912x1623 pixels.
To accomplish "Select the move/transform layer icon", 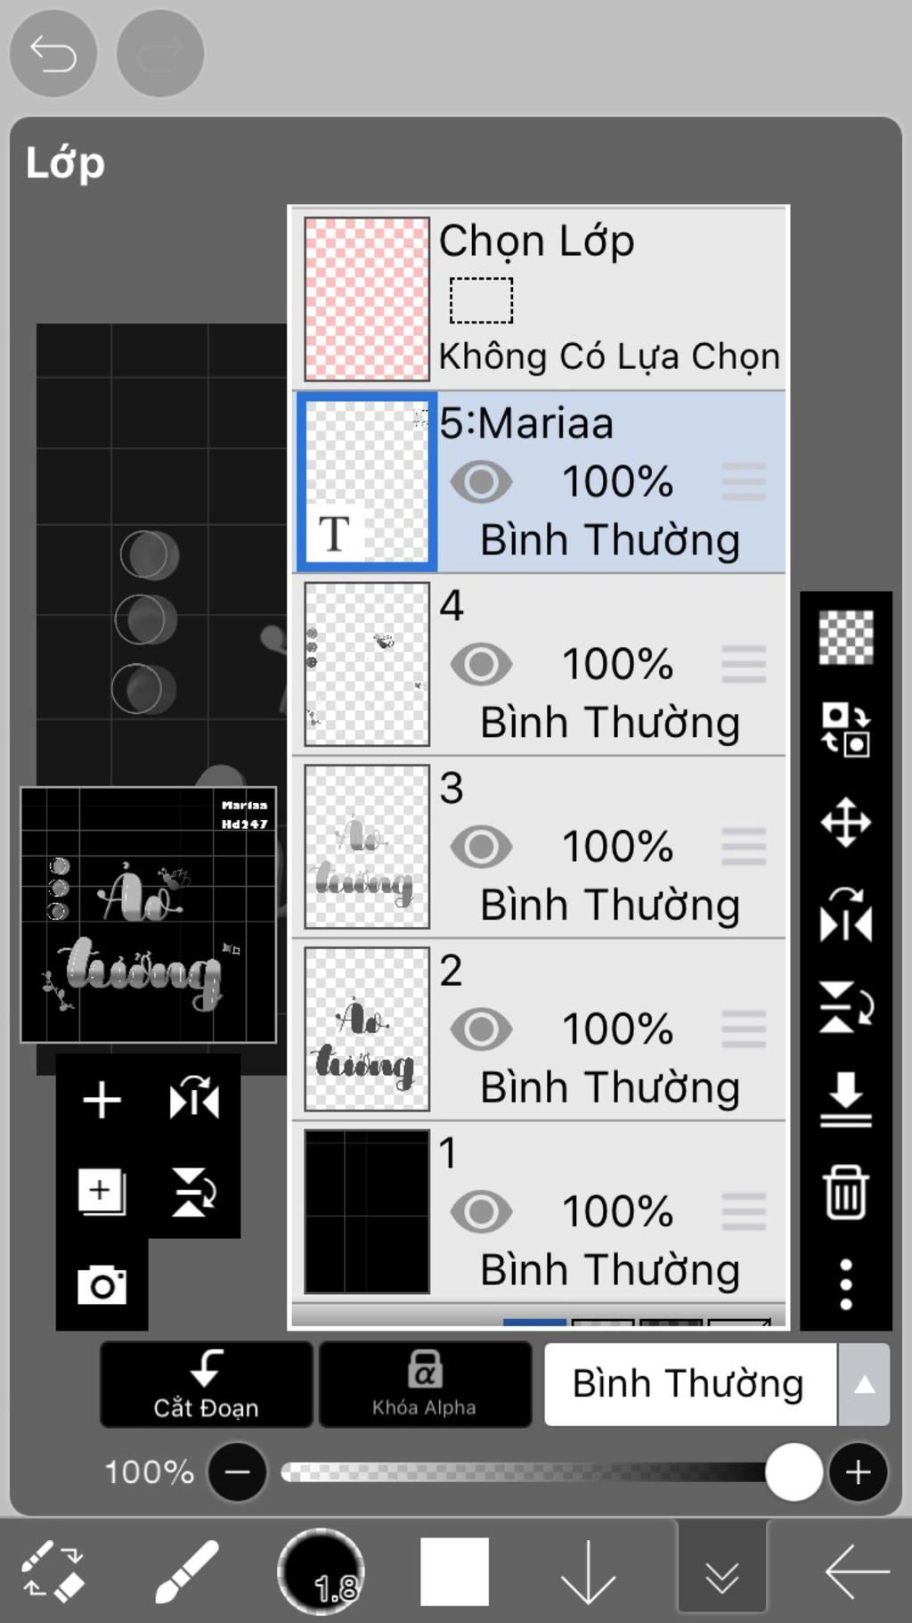I will (845, 822).
